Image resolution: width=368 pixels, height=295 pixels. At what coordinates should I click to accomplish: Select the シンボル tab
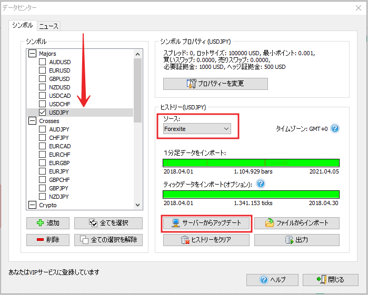22,25
